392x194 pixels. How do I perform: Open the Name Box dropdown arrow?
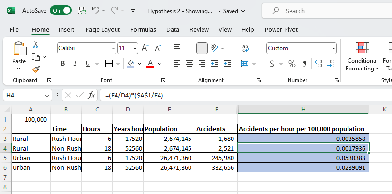[47, 96]
